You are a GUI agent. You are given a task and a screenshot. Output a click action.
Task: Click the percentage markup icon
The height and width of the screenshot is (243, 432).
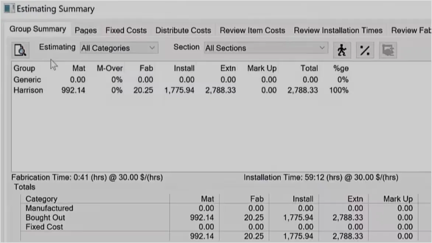click(x=365, y=50)
